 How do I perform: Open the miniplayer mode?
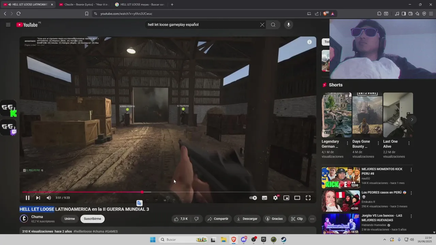286,198
